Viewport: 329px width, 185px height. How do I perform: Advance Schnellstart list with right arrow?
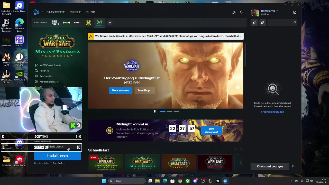(241, 149)
